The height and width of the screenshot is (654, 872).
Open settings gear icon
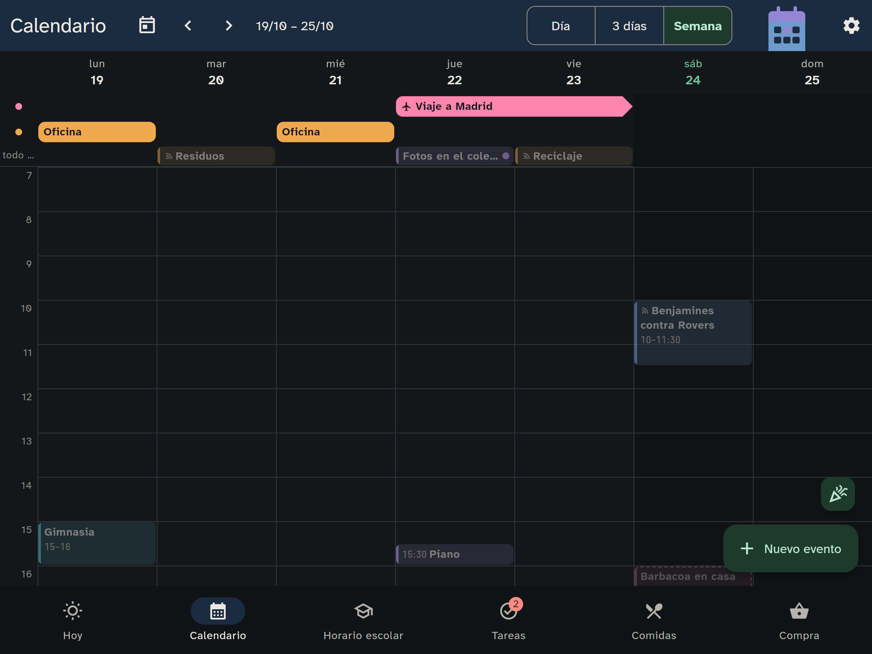pyautogui.click(x=851, y=26)
